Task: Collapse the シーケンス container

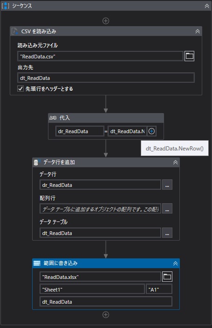Action: [x=207, y=6]
